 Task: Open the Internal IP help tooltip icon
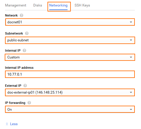(24, 50)
